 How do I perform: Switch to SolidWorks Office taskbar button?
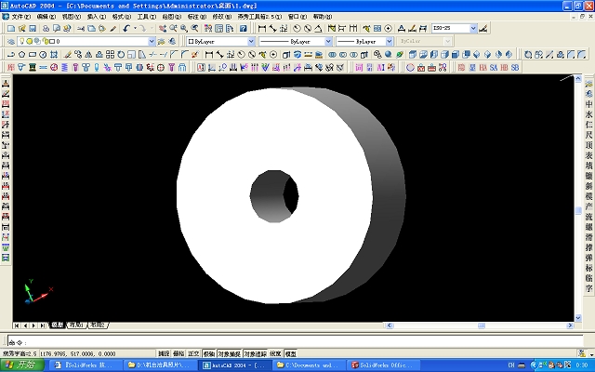[x=383, y=365]
